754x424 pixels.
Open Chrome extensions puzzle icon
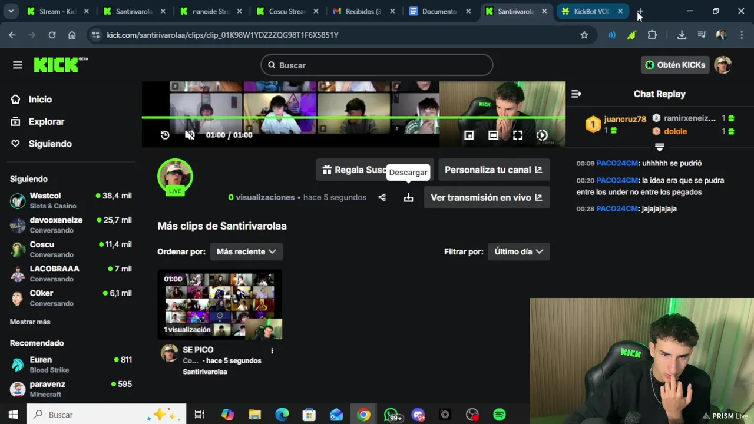pos(652,35)
